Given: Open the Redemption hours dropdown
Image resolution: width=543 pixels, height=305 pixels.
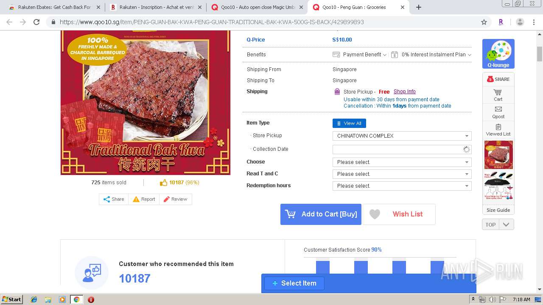Looking at the screenshot, I should (402, 186).
